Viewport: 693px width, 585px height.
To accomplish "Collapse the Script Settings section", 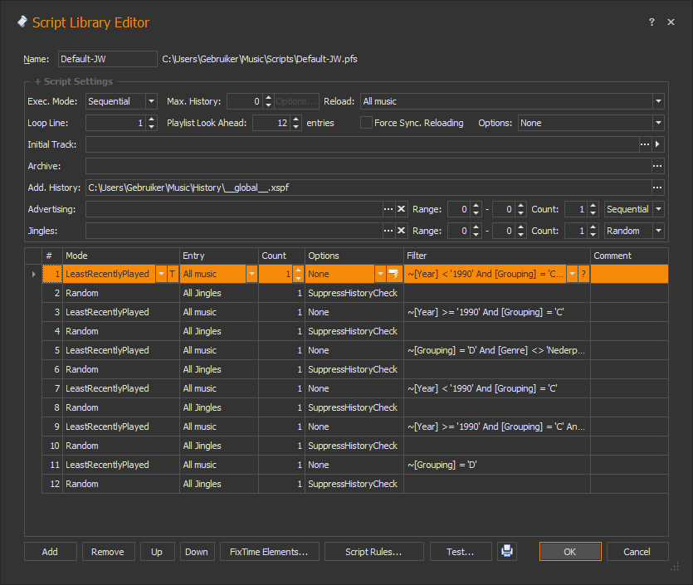I will 38,81.
